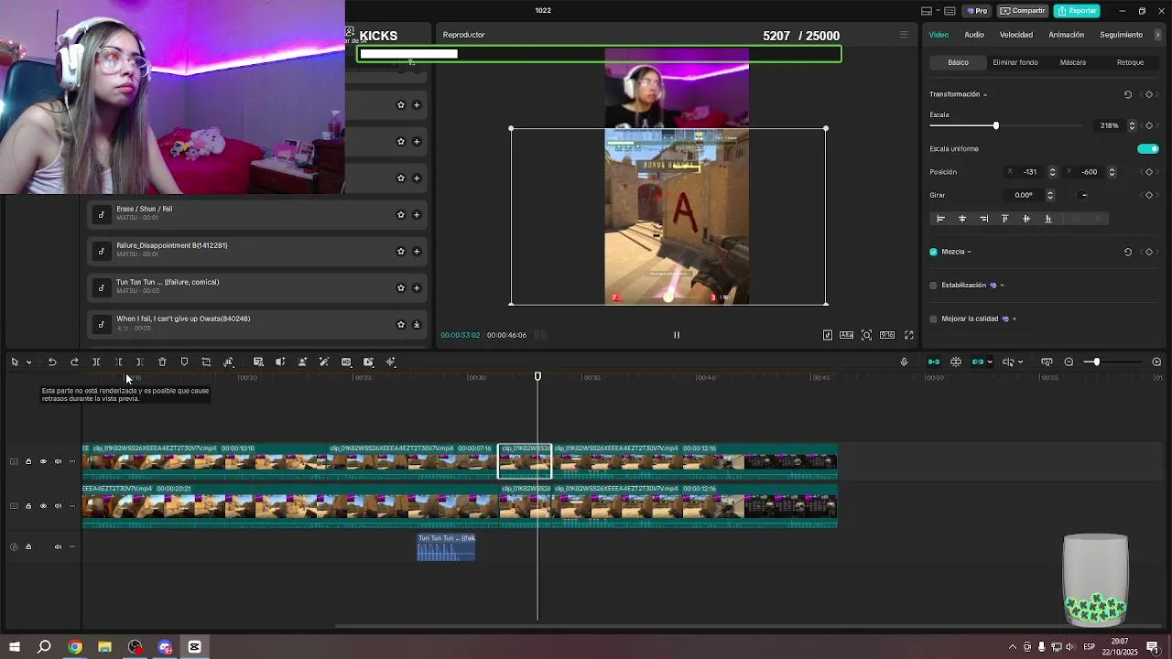Click the Pro upgrade button

(x=977, y=11)
